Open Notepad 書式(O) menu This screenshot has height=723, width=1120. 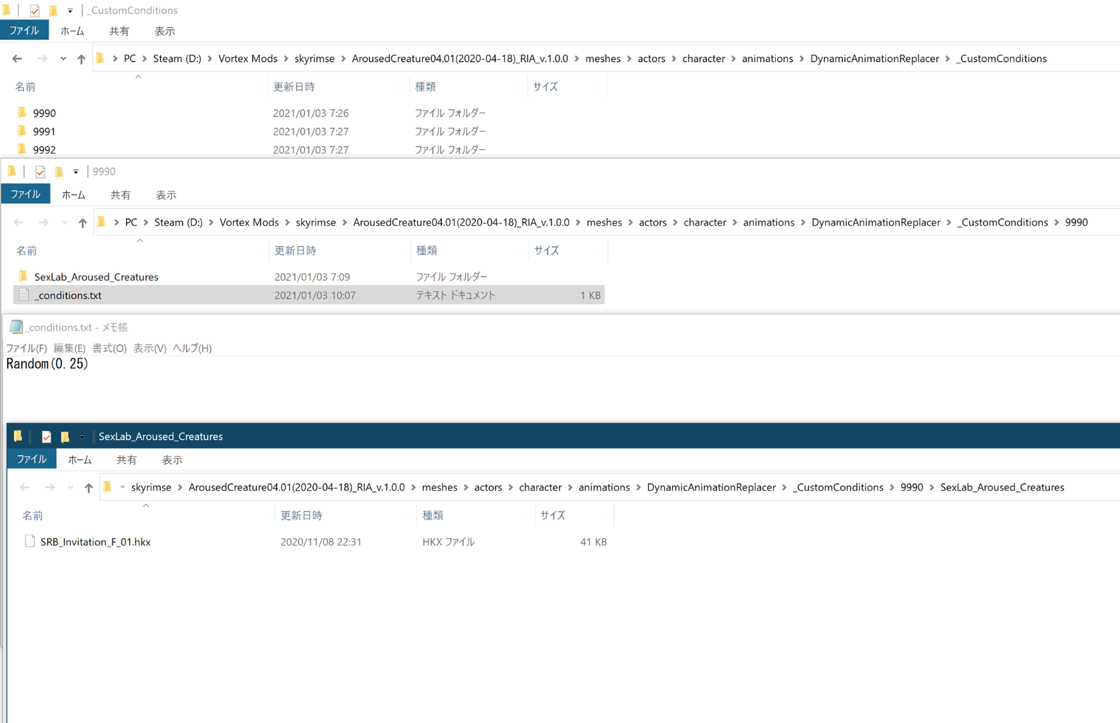(109, 348)
